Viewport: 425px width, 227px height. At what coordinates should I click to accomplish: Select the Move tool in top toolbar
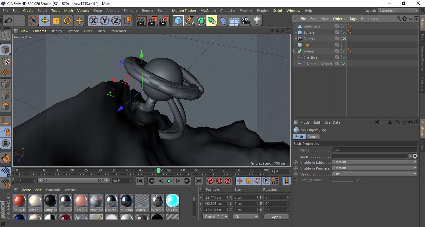click(x=45, y=21)
